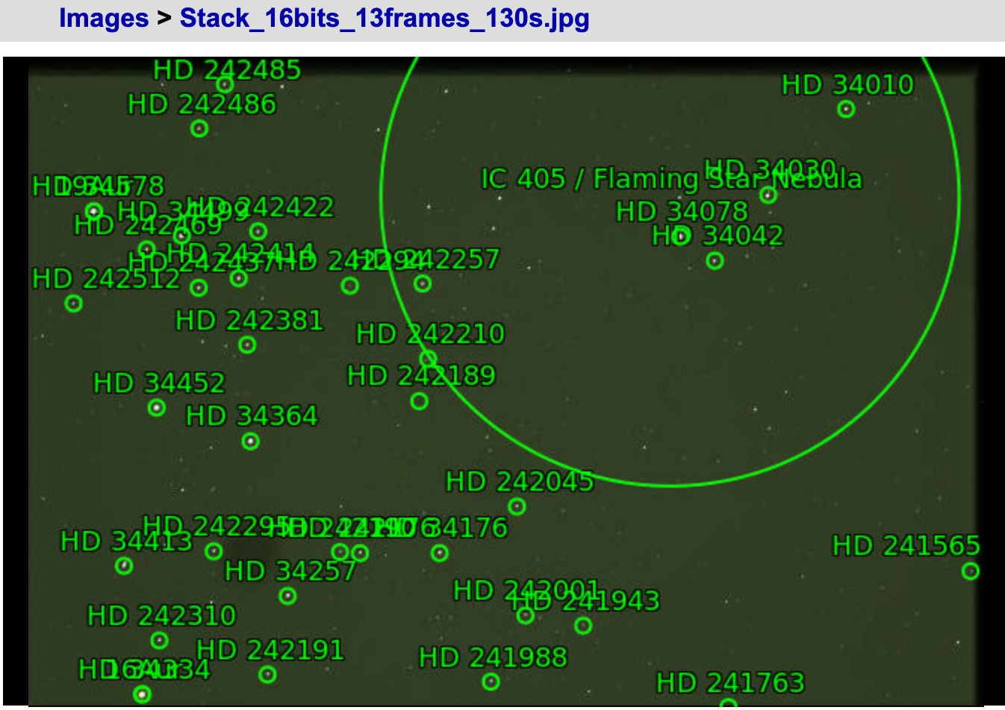
Task: Click the HD 242189 label
Action: tap(421, 376)
